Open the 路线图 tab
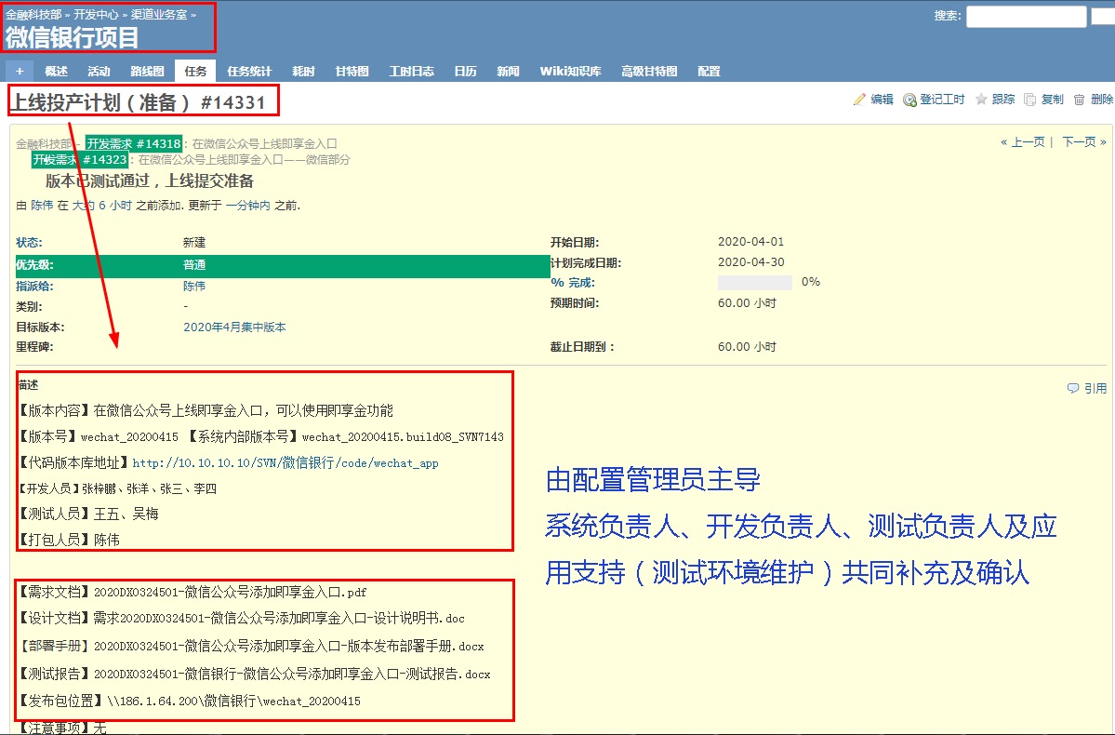 147,71
